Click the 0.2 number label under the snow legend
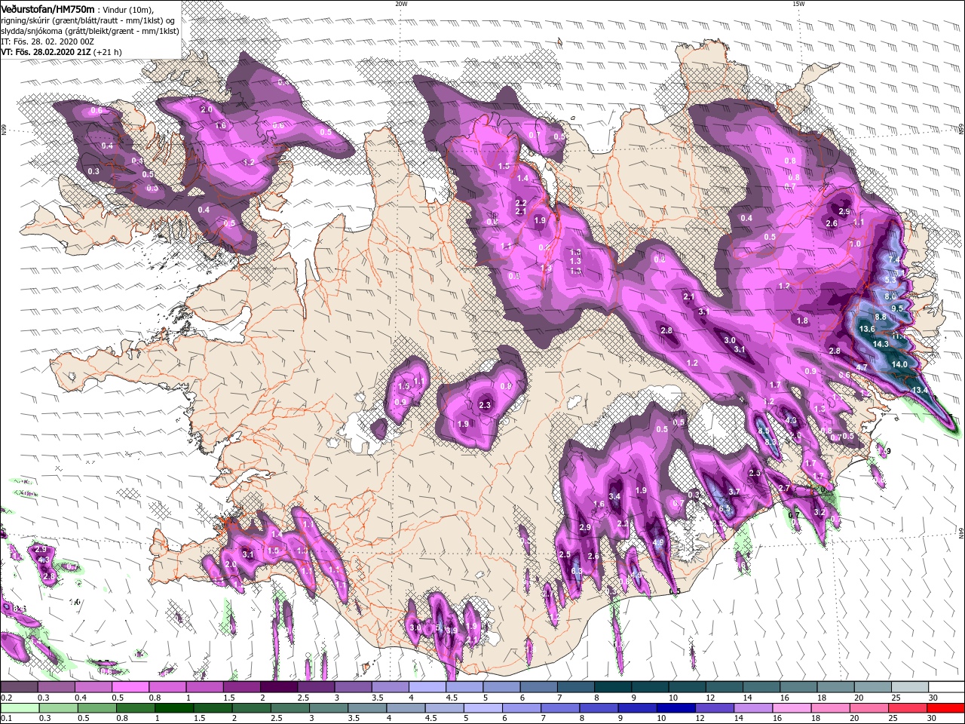The image size is (965, 724). 6,698
